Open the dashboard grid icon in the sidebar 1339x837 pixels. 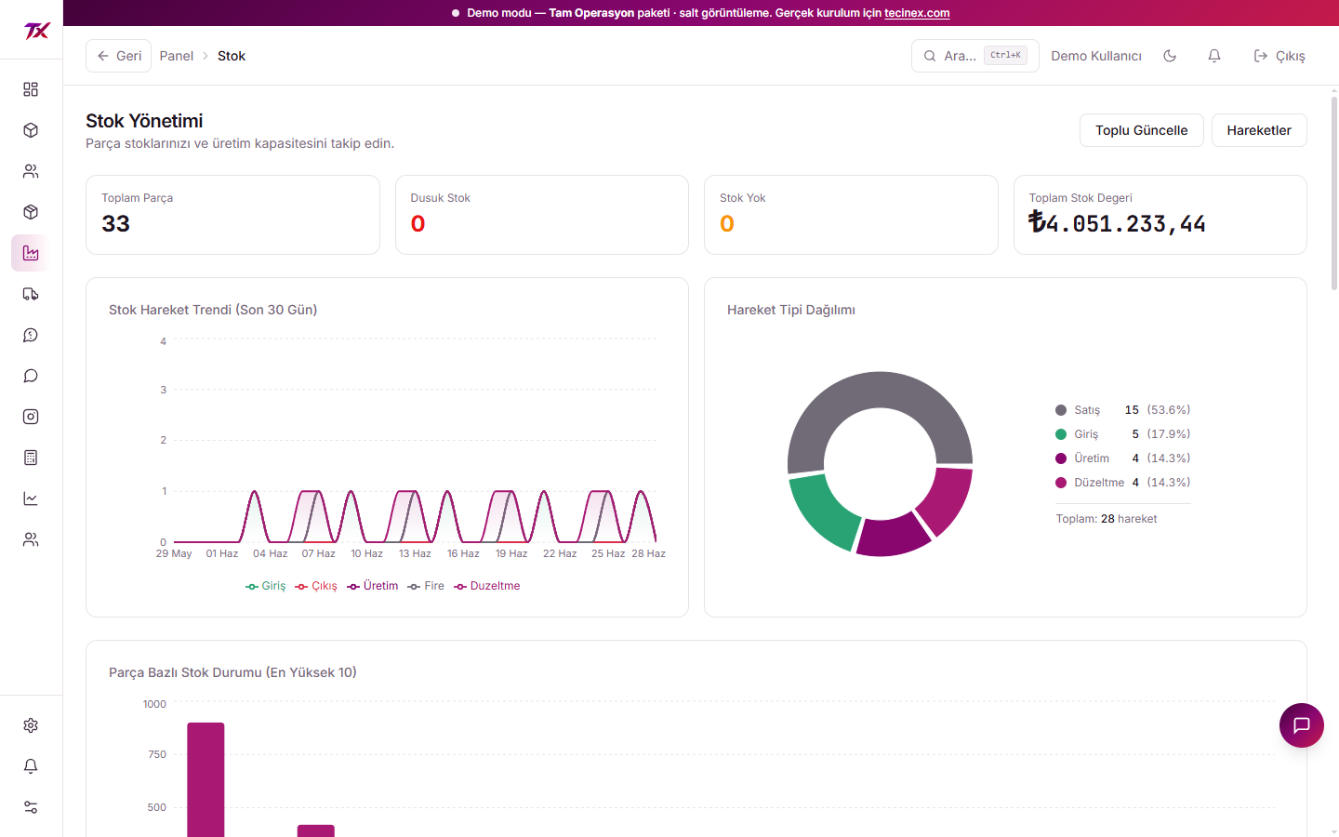click(x=31, y=89)
